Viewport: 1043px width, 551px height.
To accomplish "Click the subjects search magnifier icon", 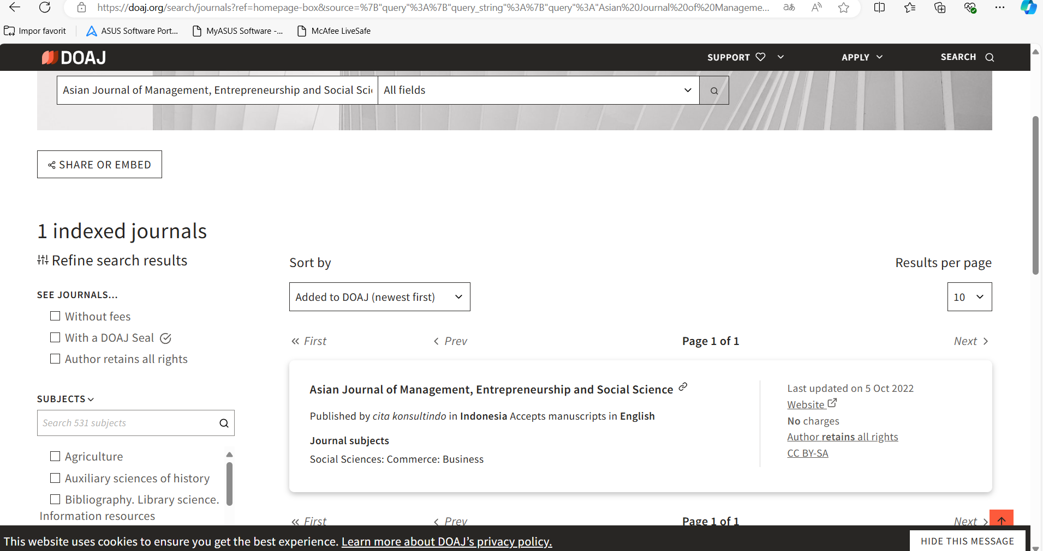I will (224, 423).
